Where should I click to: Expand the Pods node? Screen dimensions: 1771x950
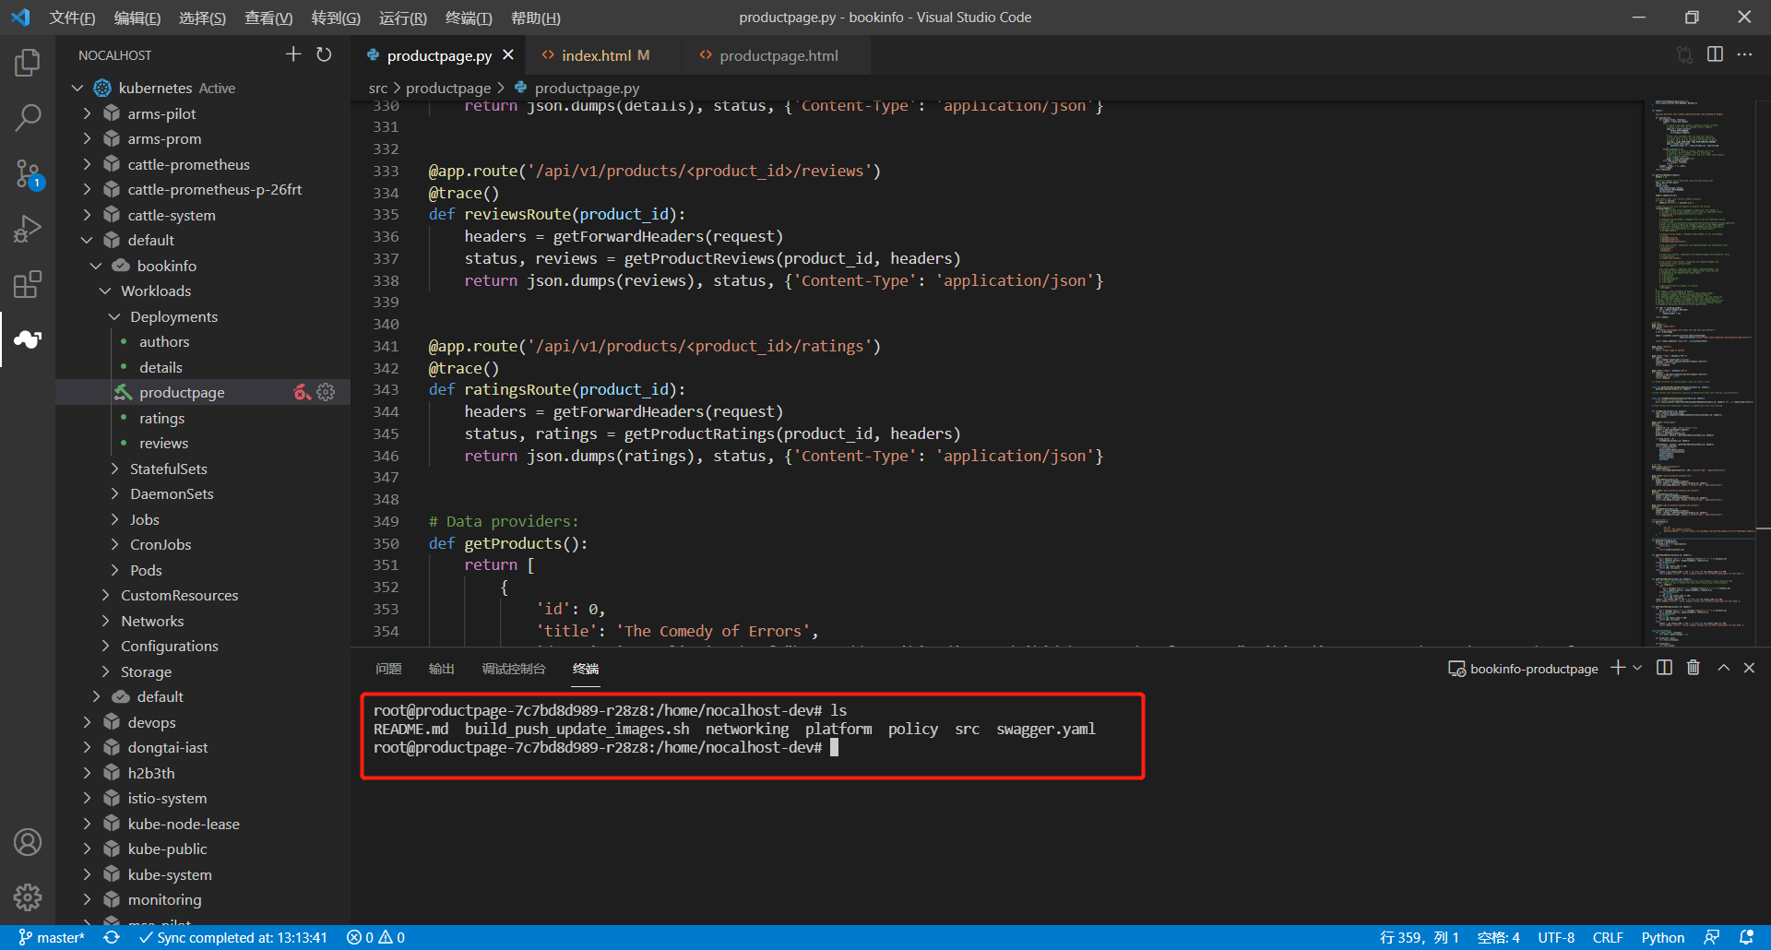[x=114, y=570]
